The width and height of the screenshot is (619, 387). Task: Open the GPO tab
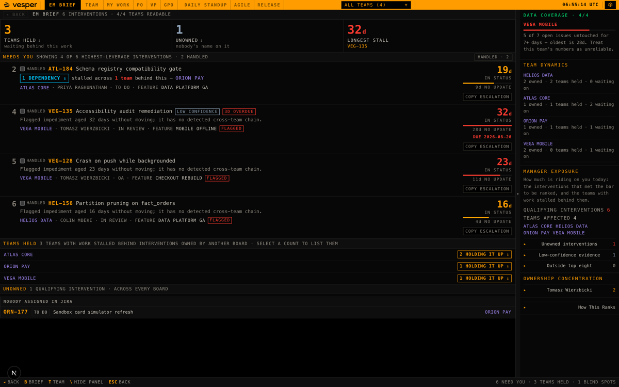point(169,5)
